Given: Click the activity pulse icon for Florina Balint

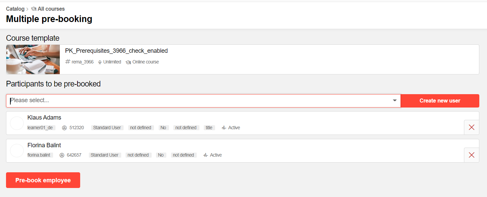Looking at the screenshot, I should (x=205, y=155).
